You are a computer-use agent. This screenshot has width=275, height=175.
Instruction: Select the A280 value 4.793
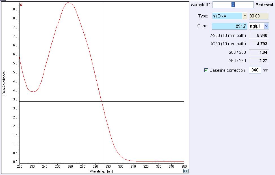pos(258,44)
